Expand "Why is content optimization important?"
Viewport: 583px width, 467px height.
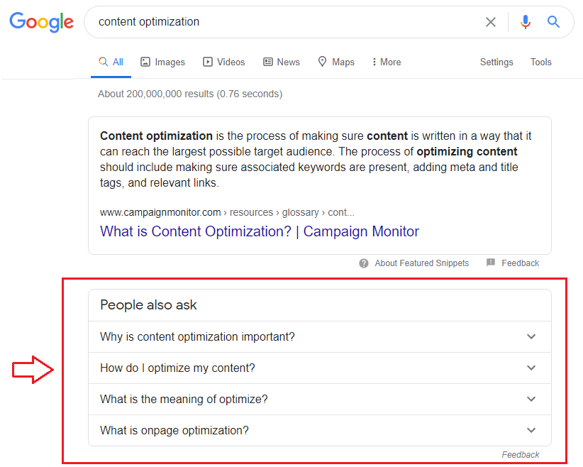tap(320, 336)
